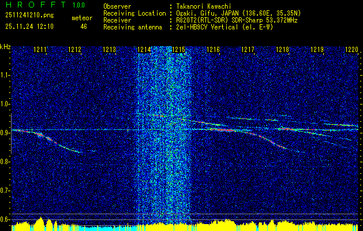Image resolution: width=363 pixels, height=231 pixels.
Task: Select the version number 1.0.0
Action: click(78, 5)
